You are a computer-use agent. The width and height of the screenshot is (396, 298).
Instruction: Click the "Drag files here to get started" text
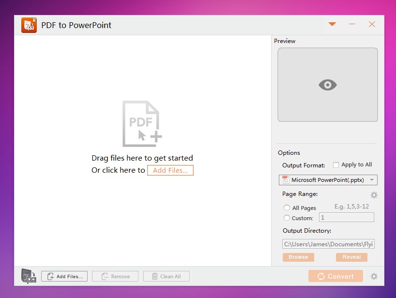point(142,158)
